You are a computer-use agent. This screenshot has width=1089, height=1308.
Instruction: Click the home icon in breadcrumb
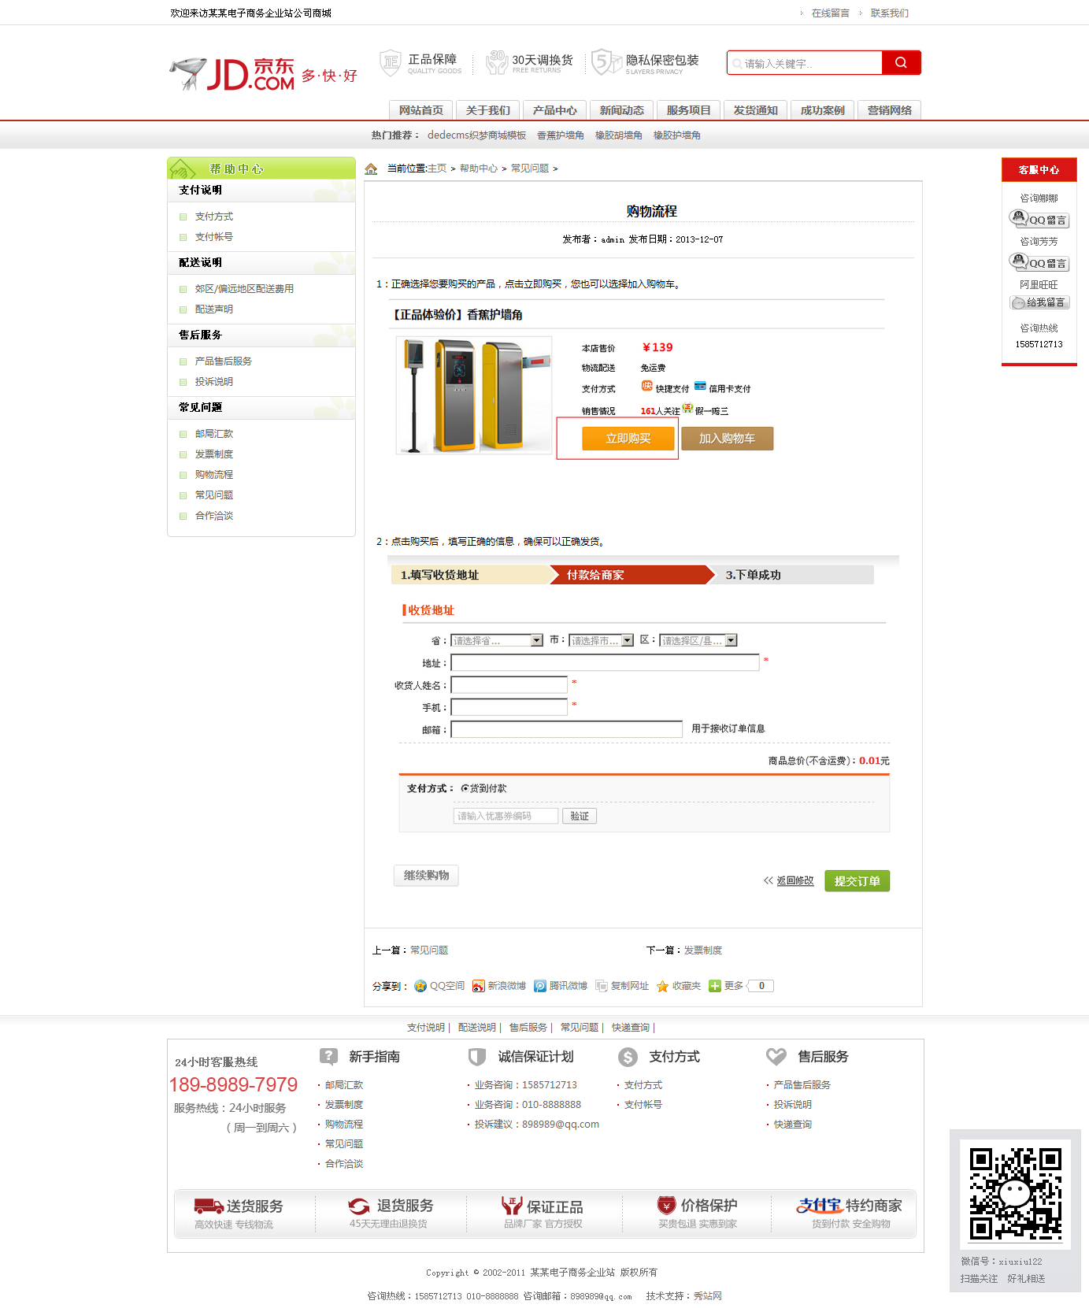pyautogui.click(x=371, y=169)
